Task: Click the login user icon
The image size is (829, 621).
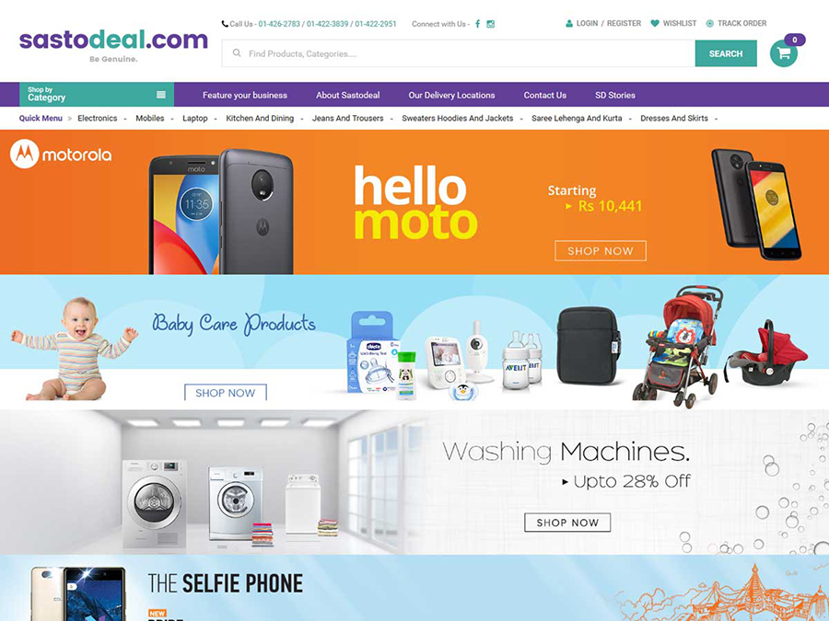Action: pos(569,23)
